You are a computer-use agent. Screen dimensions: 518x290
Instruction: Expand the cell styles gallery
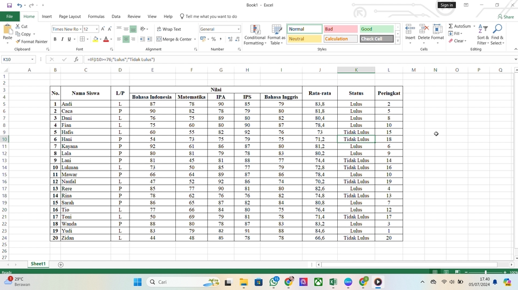(x=398, y=41)
